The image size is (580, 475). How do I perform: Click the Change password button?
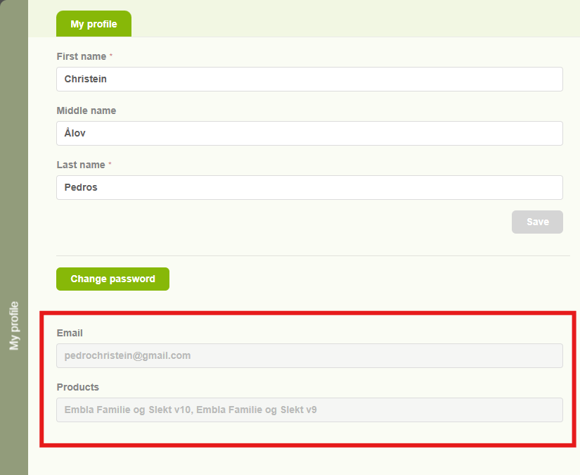tap(112, 279)
